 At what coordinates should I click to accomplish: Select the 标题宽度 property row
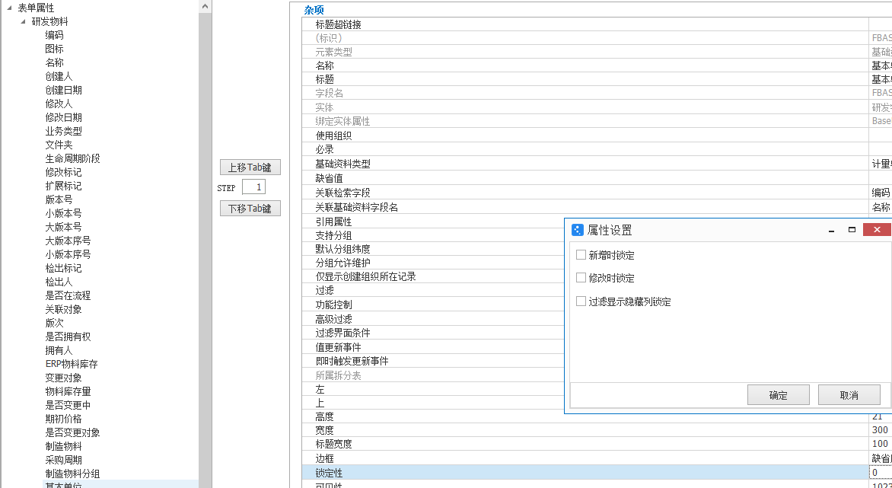tap(597, 444)
